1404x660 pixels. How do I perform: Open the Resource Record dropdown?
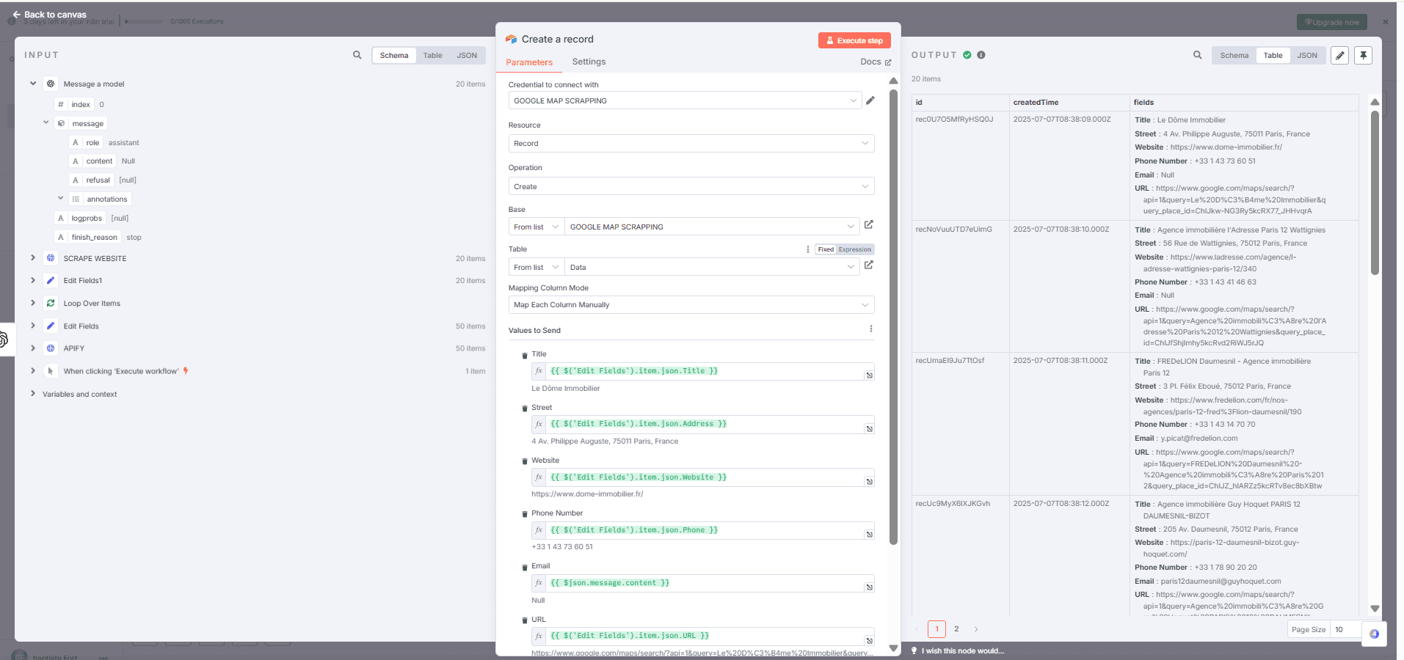(x=691, y=143)
